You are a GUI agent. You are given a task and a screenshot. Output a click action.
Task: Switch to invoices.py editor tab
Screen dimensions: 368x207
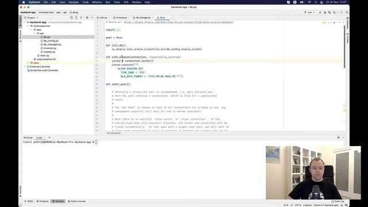[121, 18]
